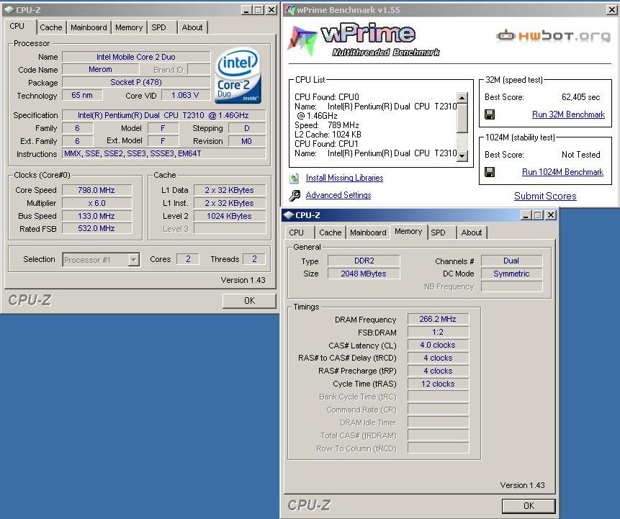
Task: Click the DRAM Frequency value 266.2 MHz
Action: [x=438, y=320]
